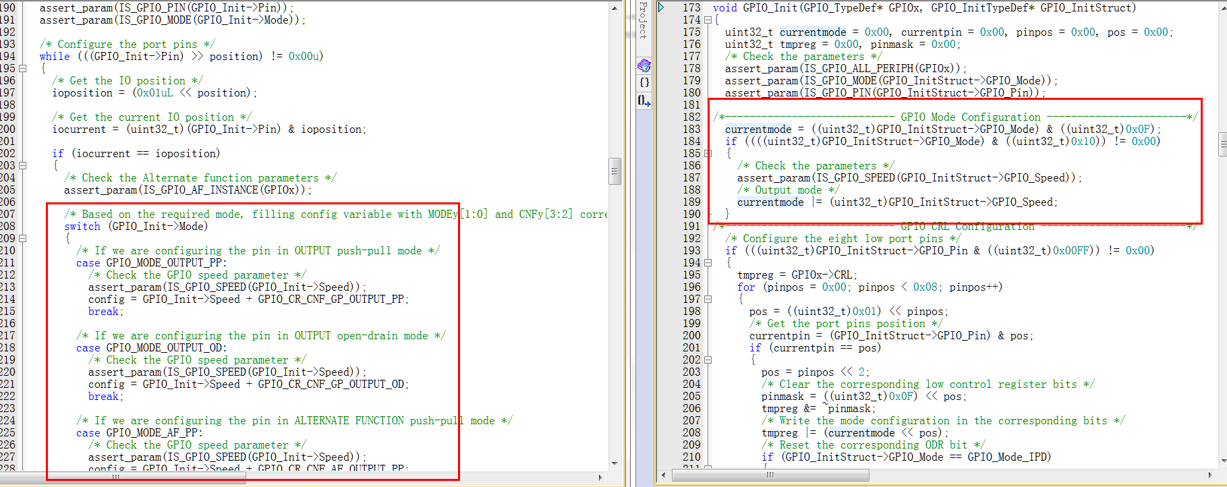Click 'if (currentpin == pos)' on line 201
1227x487 pixels.
point(816,348)
